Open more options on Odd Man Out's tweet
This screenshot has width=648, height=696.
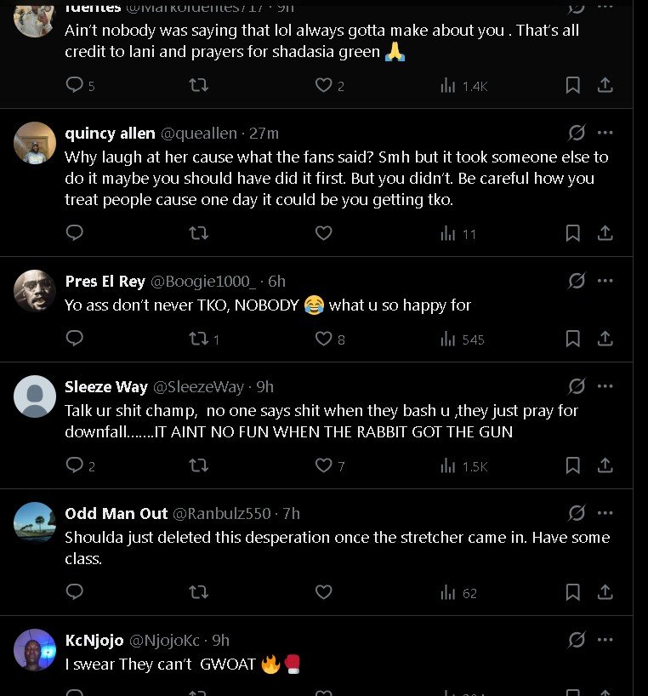(605, 513)
